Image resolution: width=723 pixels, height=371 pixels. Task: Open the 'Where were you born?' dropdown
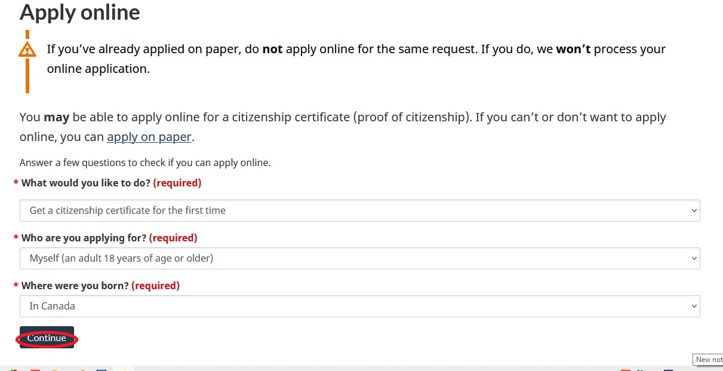point(358,306)
